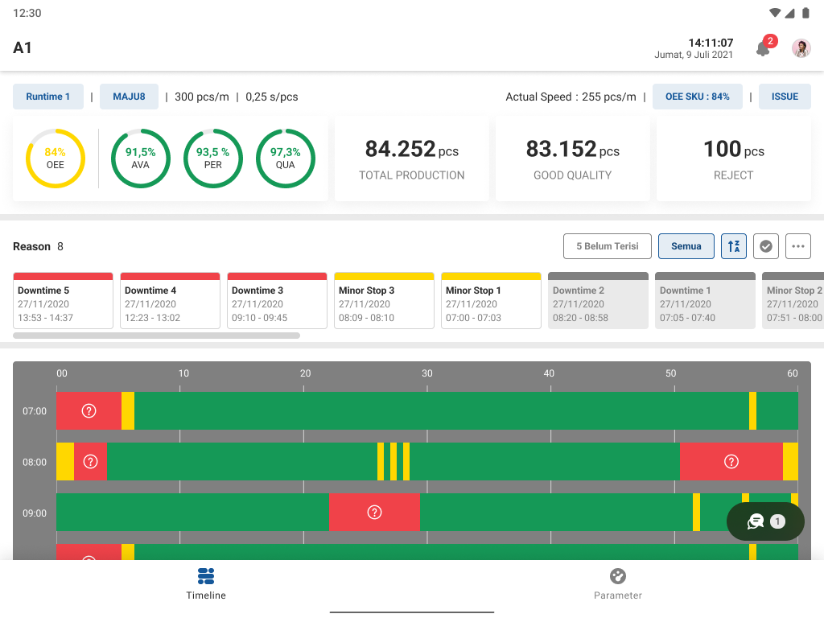
Task: Click the A1 machine title
Action: click(22, 47)
